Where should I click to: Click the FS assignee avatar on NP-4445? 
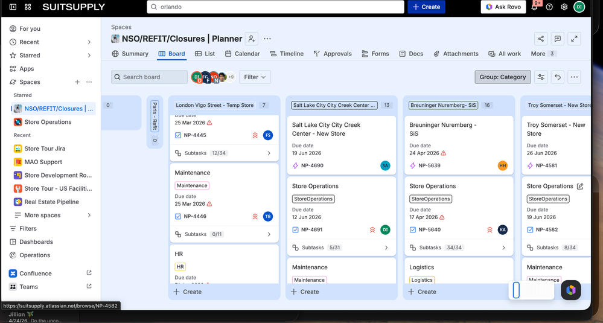[268, 135]
